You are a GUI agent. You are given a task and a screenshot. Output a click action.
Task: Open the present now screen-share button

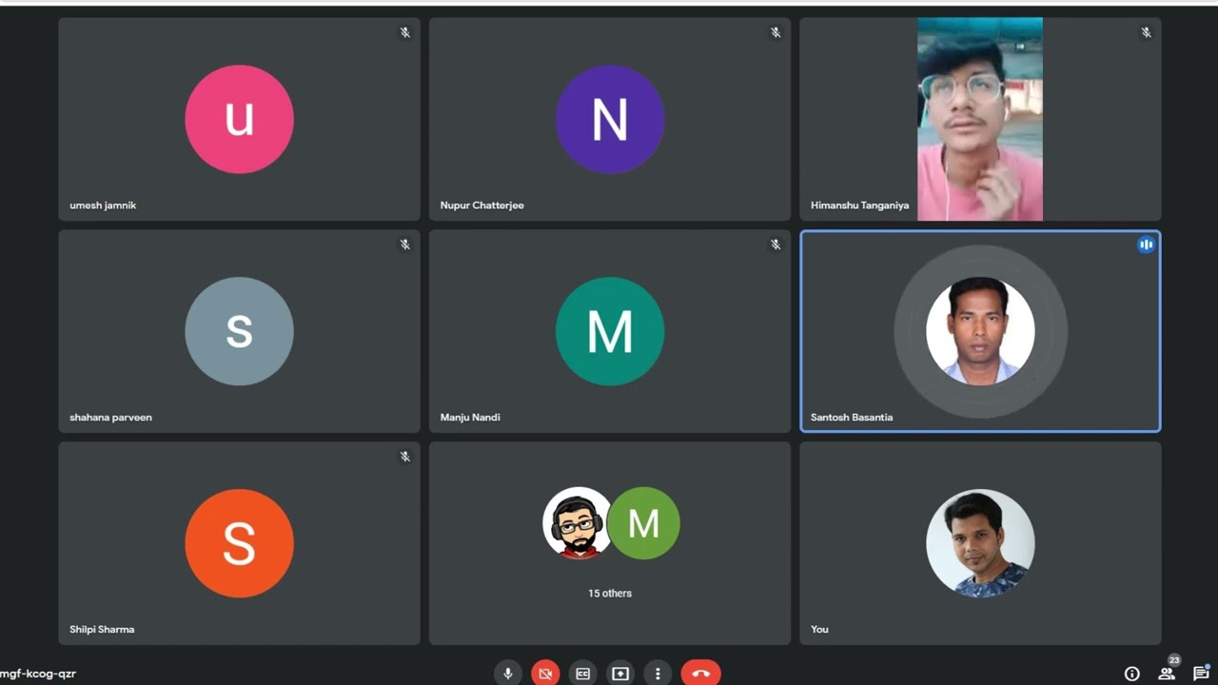620,674
